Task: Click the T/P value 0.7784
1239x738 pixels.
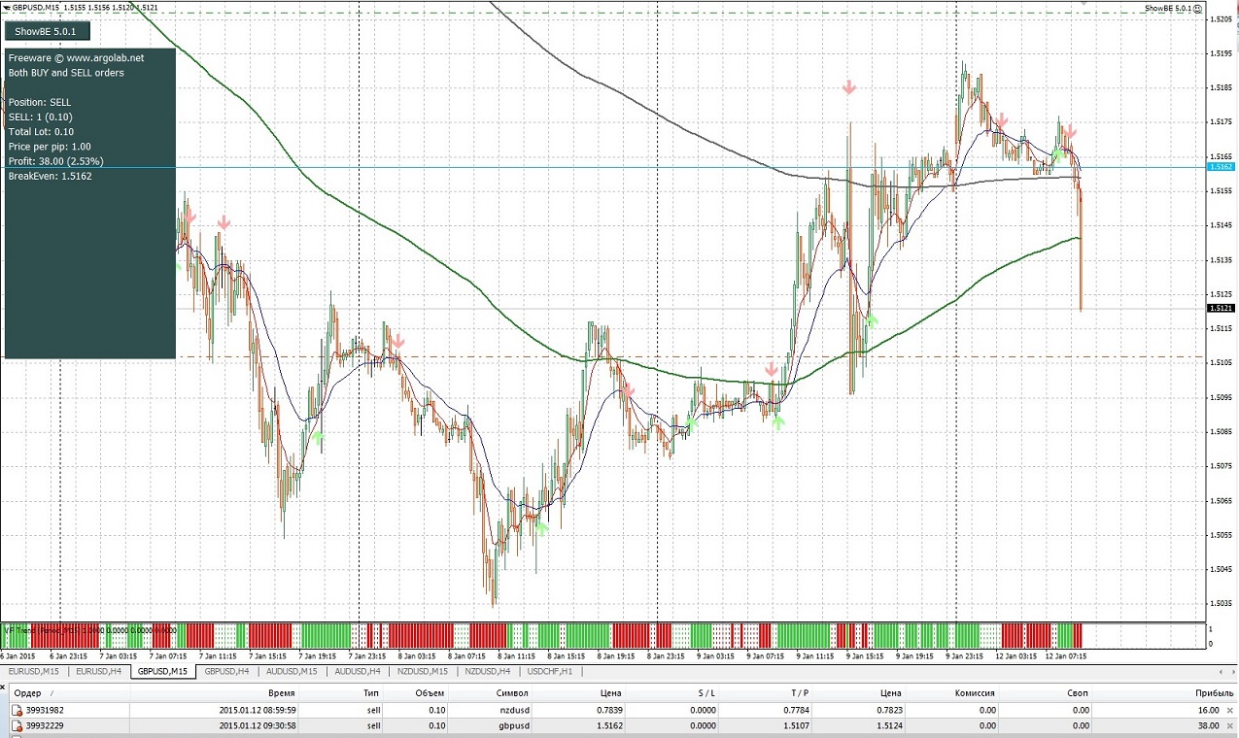Action: coord(795,710)
